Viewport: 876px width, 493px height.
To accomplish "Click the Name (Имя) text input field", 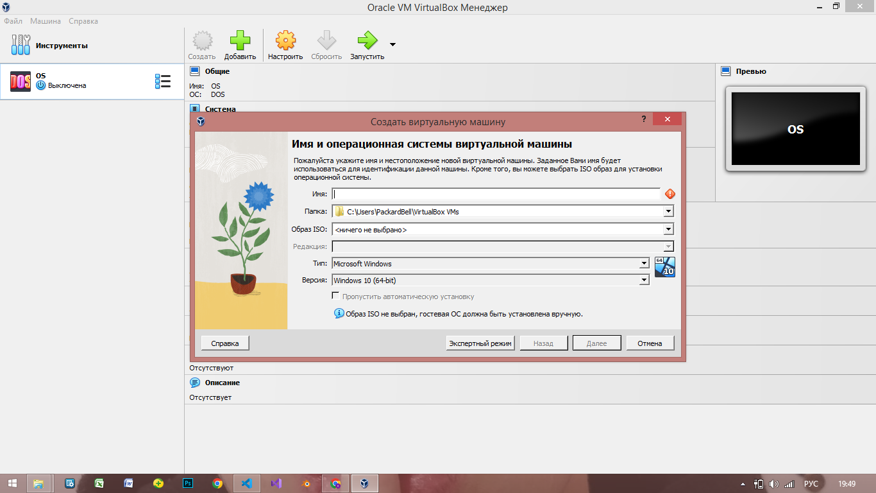I will pos(496,194).
